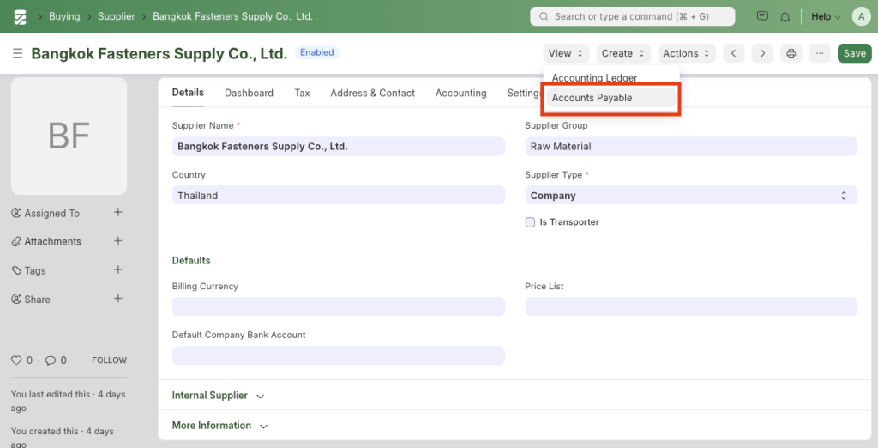
Task: Click the Billing Currency input field
Action: (x=338, y=306)
